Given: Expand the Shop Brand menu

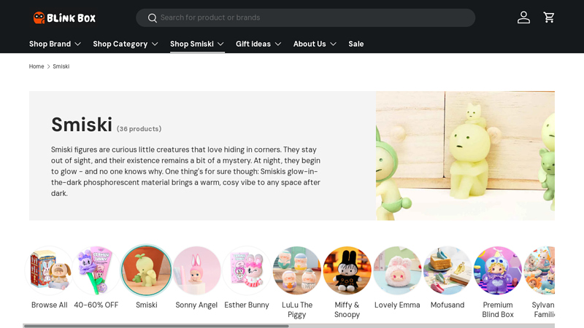Looking at the screenshot, I should 55,44.
